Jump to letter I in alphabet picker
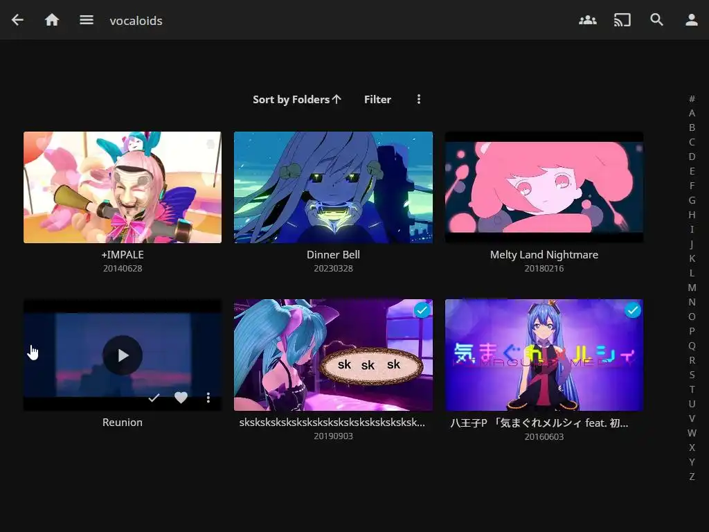 click(692, 229)
